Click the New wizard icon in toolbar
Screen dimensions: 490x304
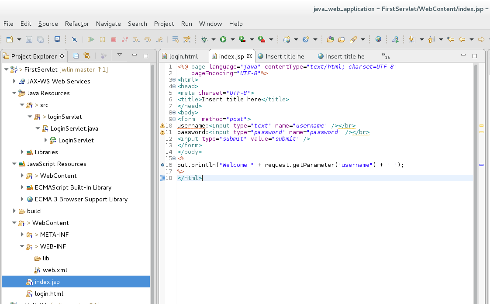click(x=10, y=39)
